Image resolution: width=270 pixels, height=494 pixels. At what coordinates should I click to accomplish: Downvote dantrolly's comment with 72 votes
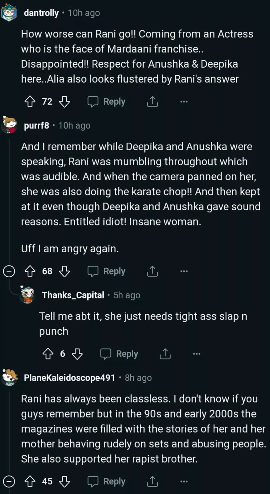(64, 102)
